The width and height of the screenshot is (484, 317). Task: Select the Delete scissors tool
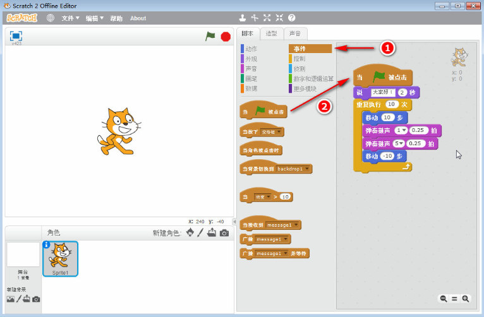click(255, 18)
